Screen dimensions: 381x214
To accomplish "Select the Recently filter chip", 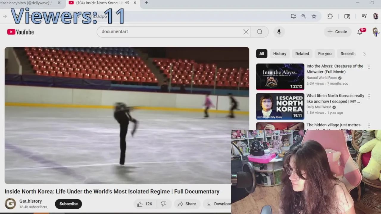I will [348, 54].
